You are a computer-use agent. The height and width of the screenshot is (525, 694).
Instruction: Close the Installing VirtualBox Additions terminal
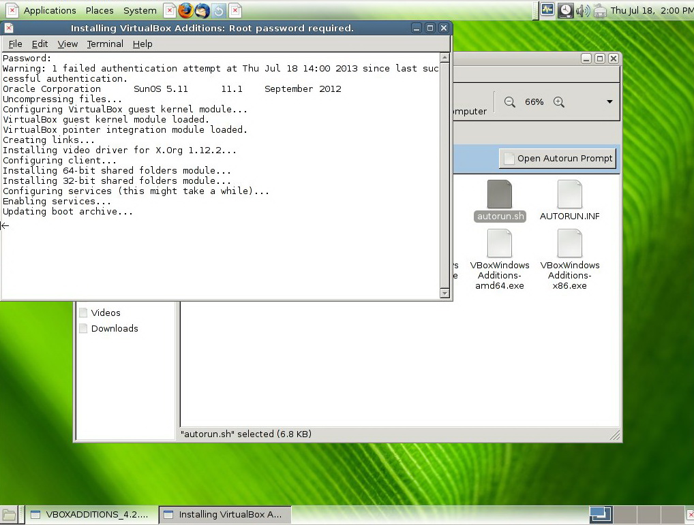pos(444,29)
